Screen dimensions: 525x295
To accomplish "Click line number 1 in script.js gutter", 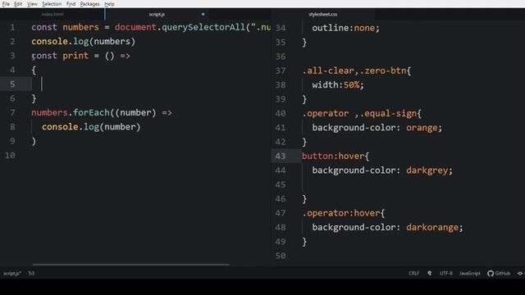I will (x=12, y=27).
